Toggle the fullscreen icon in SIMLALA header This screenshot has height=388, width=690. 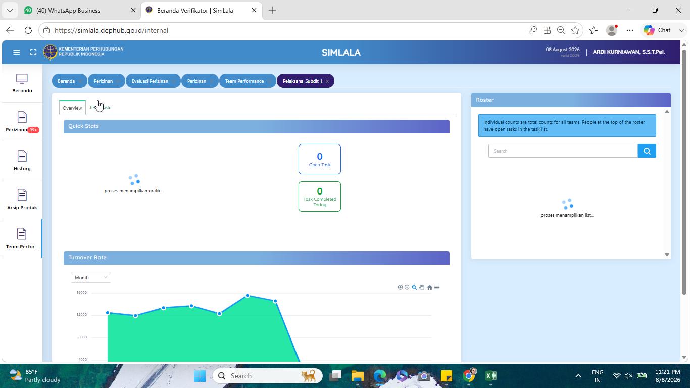click(x=33, y=52)
